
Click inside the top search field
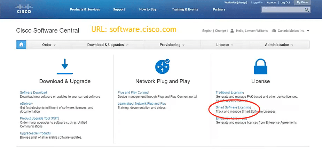tap(283, 10)
